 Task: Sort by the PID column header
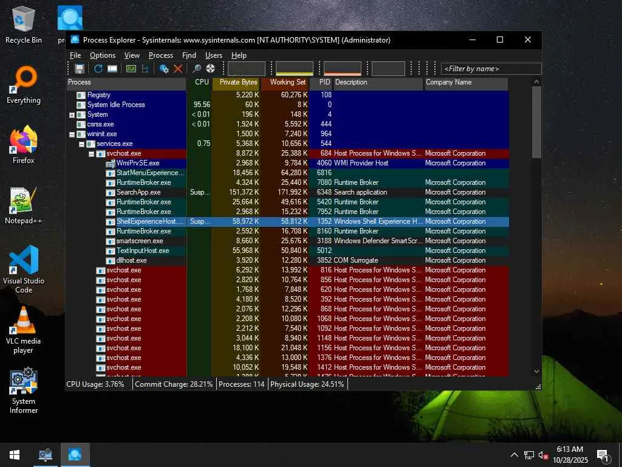click(x=321, y=83)
